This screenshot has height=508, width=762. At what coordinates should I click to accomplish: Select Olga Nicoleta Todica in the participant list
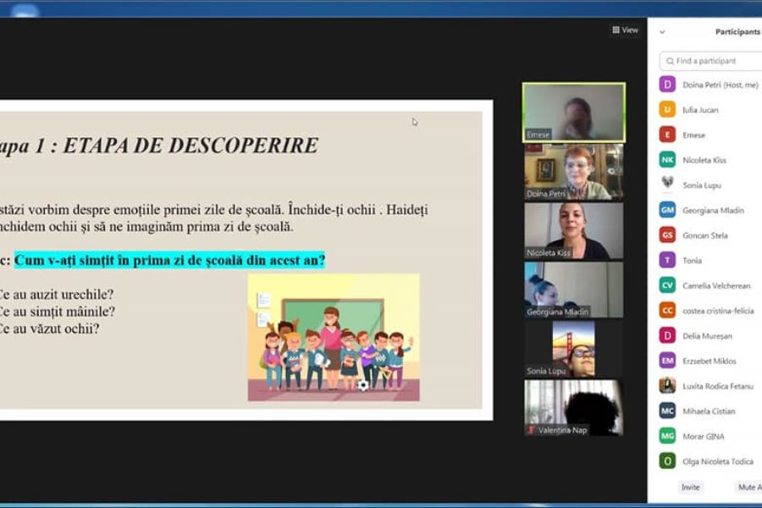point(716,461)
